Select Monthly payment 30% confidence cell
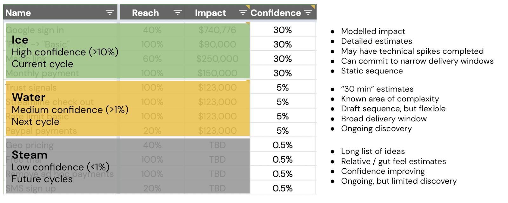This screenshot has width=508, height=203. click(x=282, y=73)
